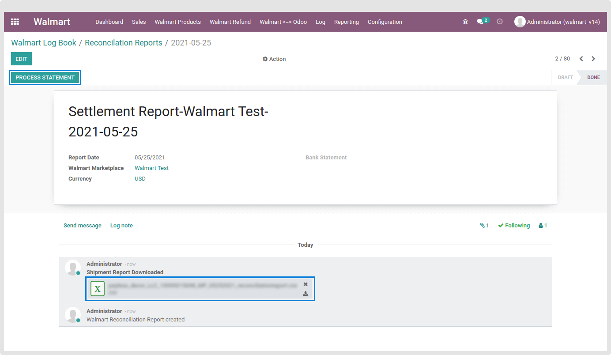Image resolution: width=611 pixels, height=355 pixels.
Task: Open the Log menu
Action: 321,22
